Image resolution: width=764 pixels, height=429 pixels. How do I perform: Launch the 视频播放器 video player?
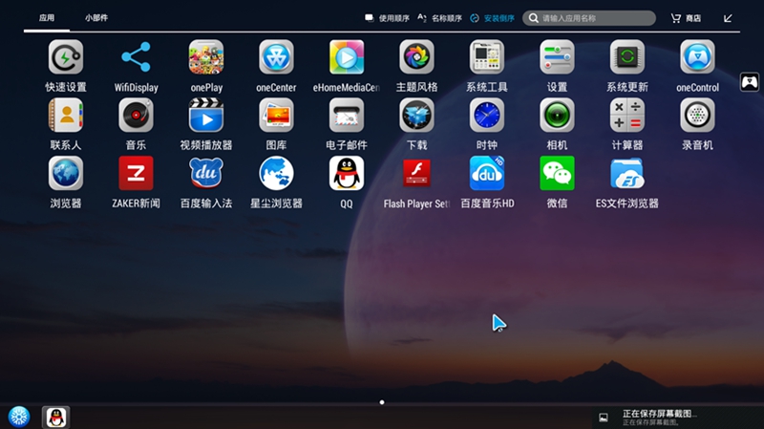(x=206, y=116)
